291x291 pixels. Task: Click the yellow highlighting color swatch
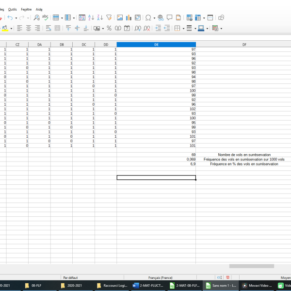(4, 28)
